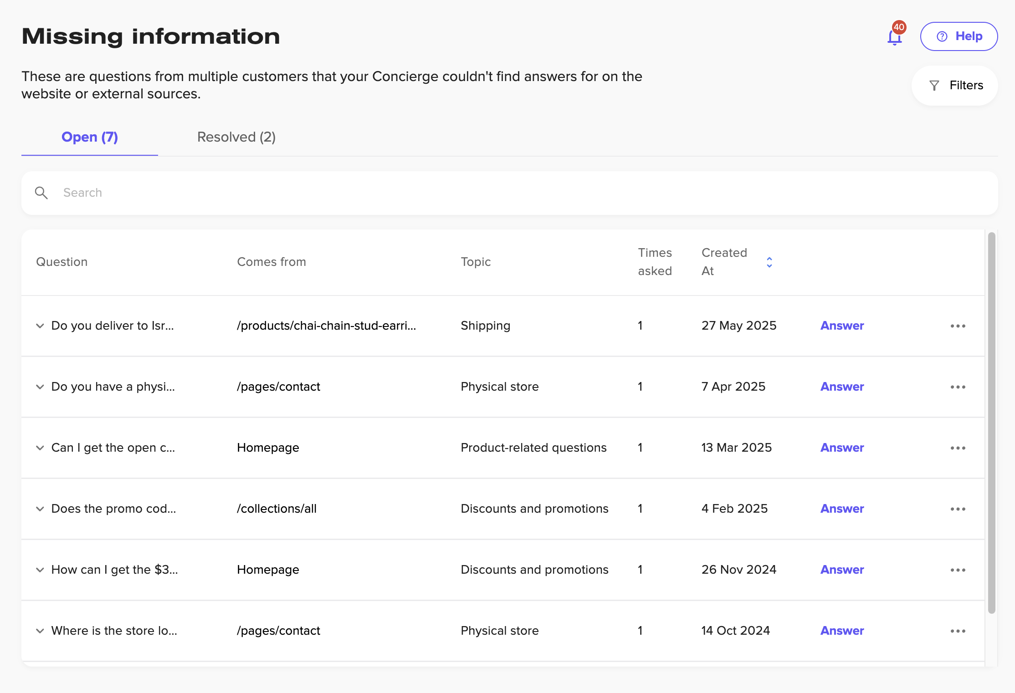Open the ellipsis menu for the Israel delivery question

click(x=958, y=326)
